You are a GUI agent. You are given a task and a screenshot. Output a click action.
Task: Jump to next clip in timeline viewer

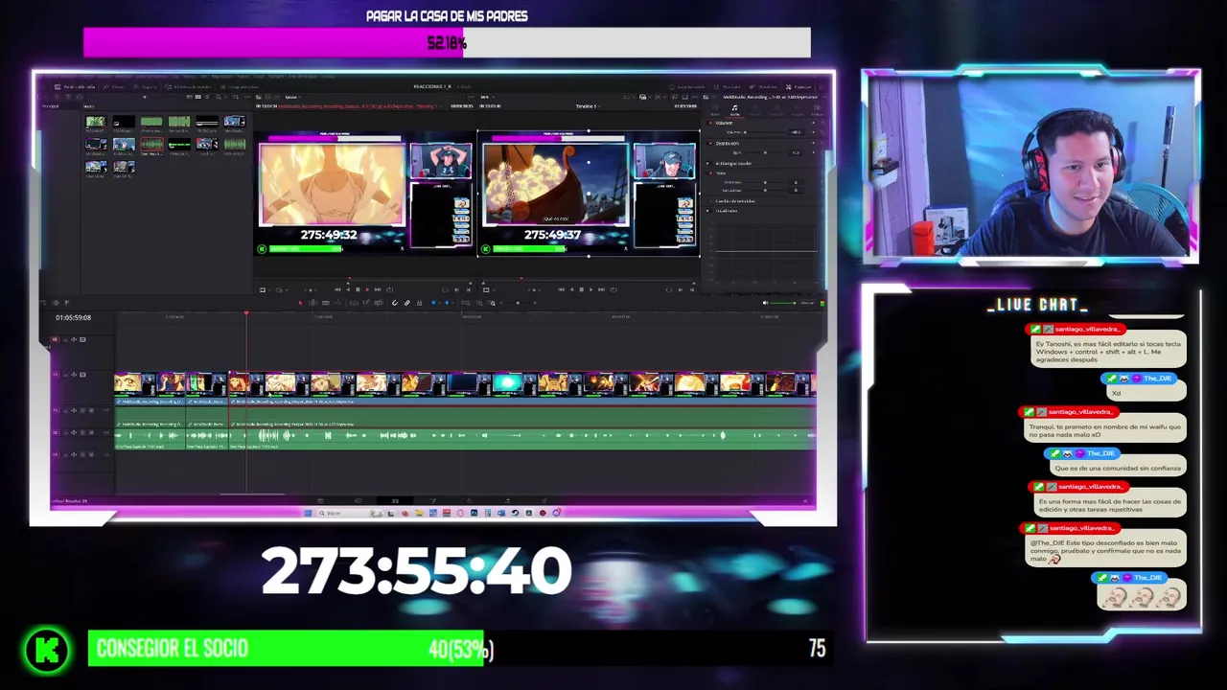pos(601,289)
